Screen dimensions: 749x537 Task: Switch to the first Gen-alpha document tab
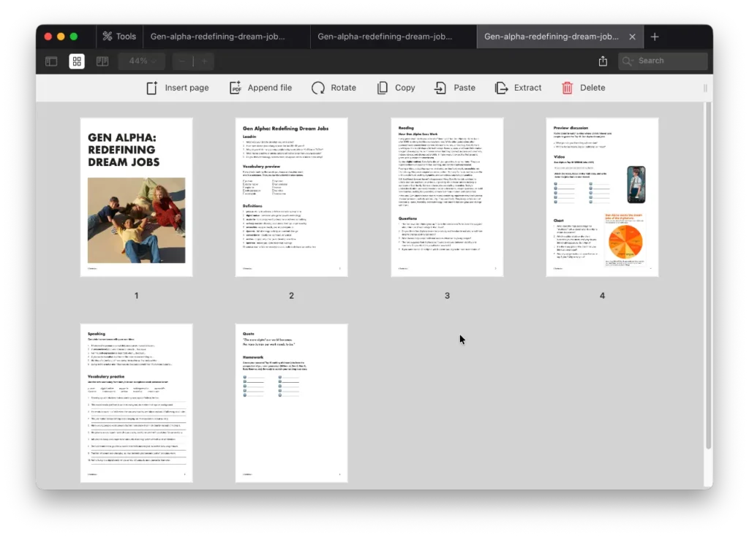click(223, 36)
